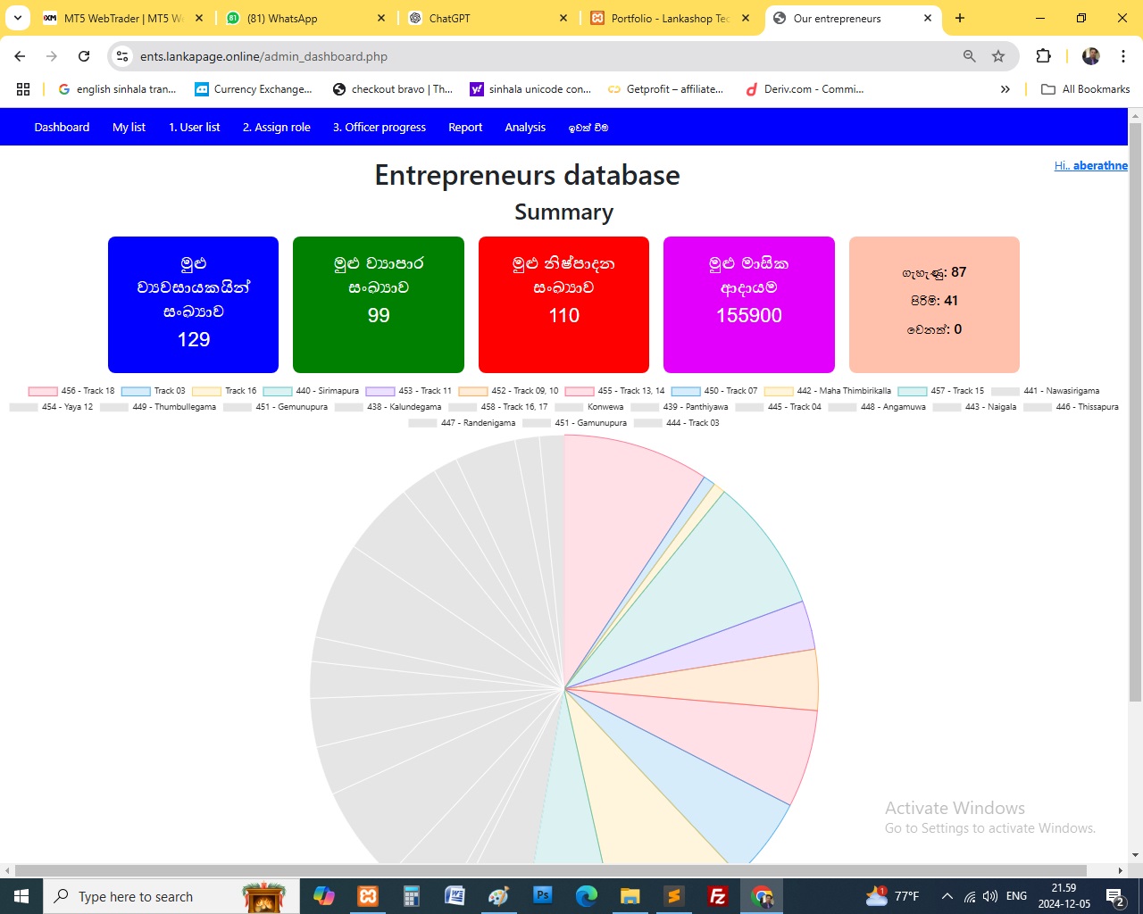Open the Chrome three-dot menu
The width and height of the screenshot is (1143, 914).
pos(1123,56)
